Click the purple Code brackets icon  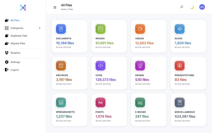pyautogui.click(x=100, y=66)
